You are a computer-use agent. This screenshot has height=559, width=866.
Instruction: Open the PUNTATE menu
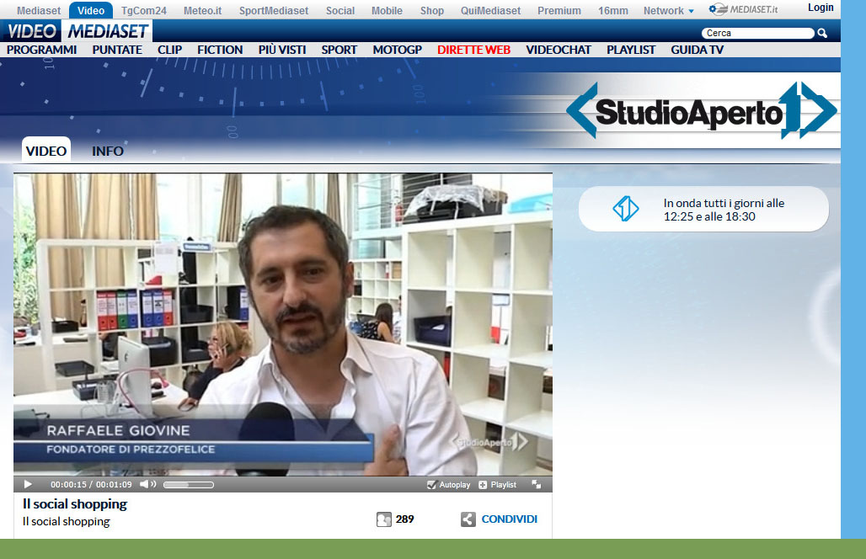(x=117, y=50)
